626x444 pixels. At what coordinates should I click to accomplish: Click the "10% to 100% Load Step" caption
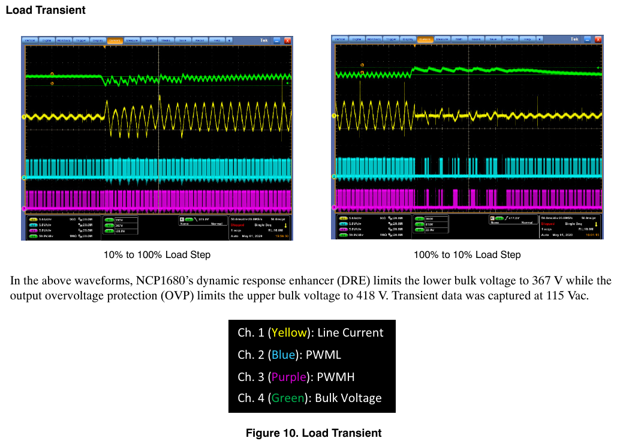point(157,255)
